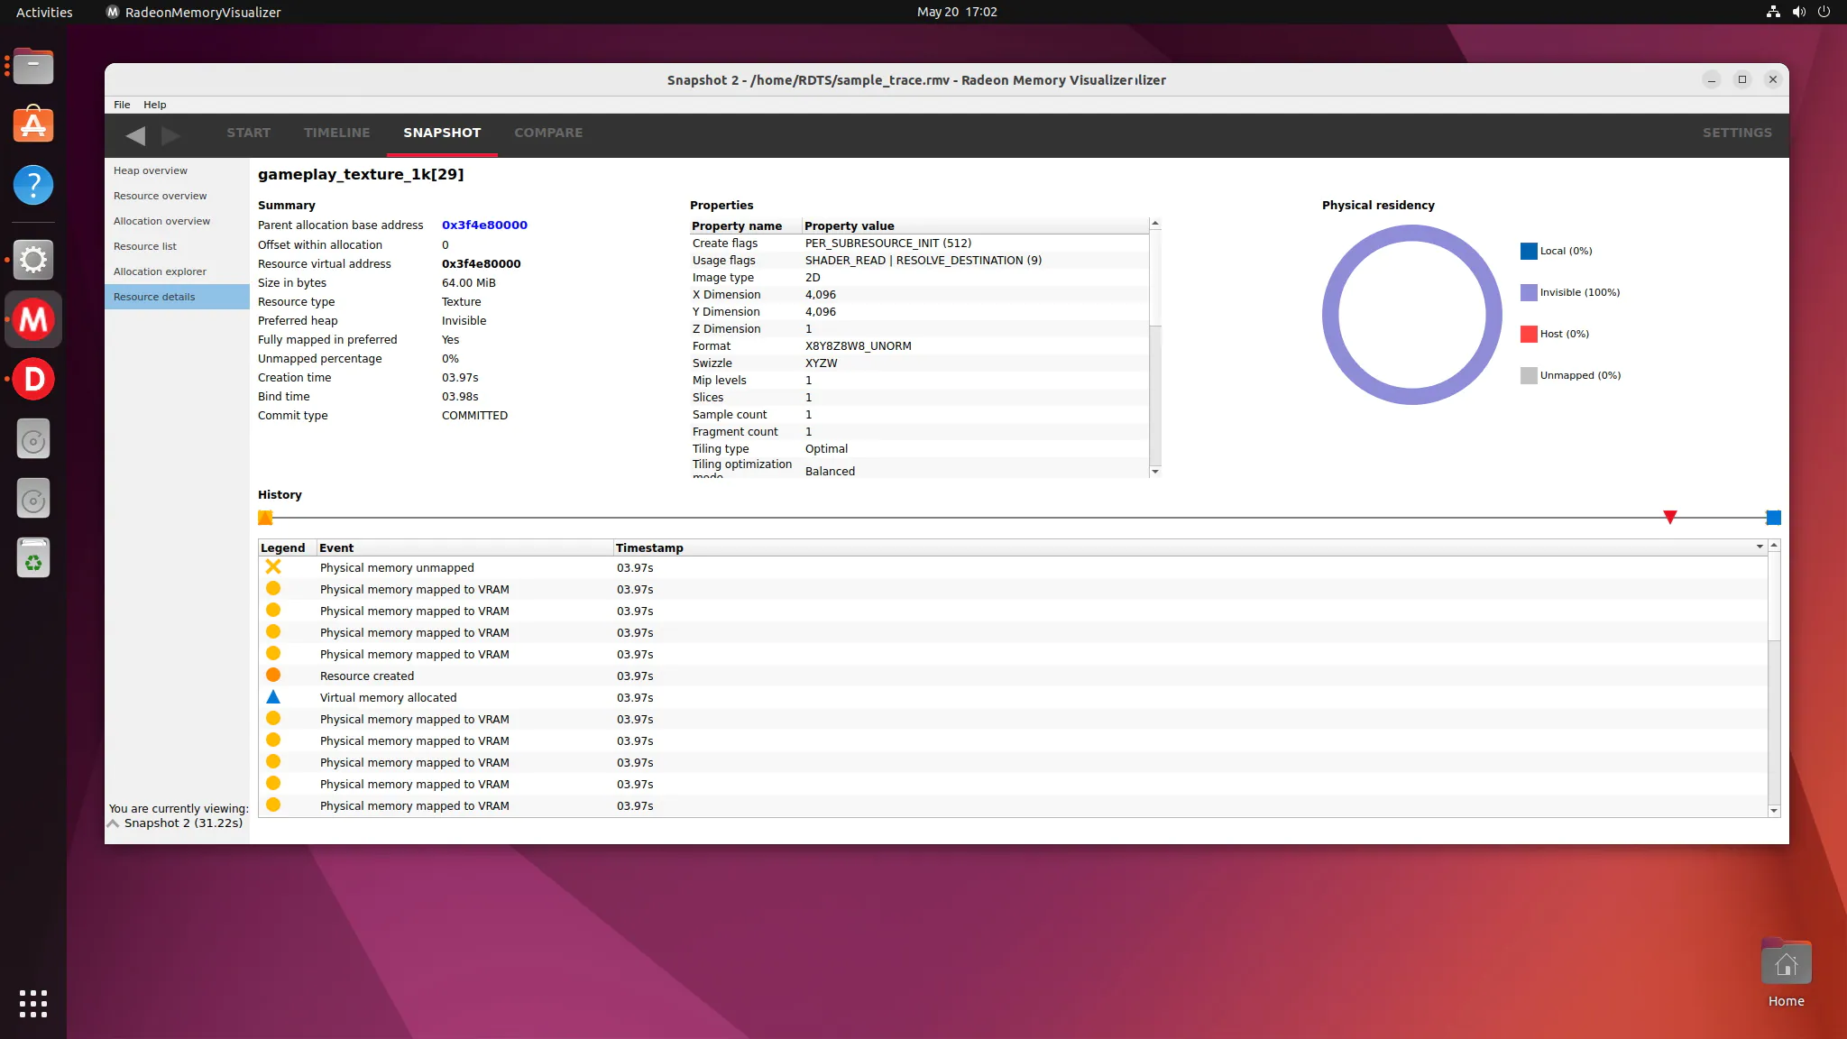This screenshot has height=1039, width=1847.
Task: Show applications grid in dock
Action: coord(33,1003)
